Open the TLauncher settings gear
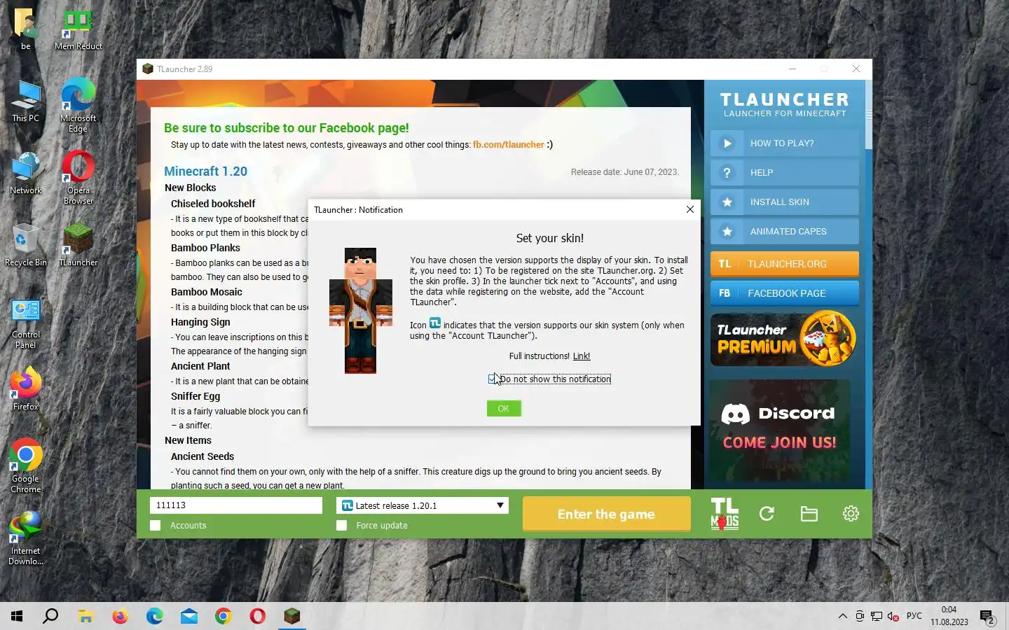Viewport: 1009px width, 630px height. tap(851, 514)
